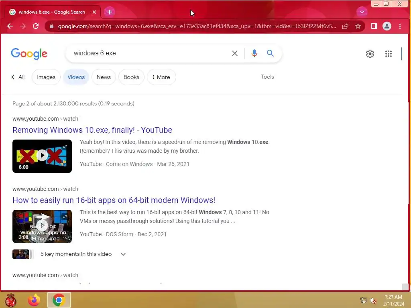Go back using the browser back arrow
Image resolution: width=411 pixels, height=308 pixels.
10,26
